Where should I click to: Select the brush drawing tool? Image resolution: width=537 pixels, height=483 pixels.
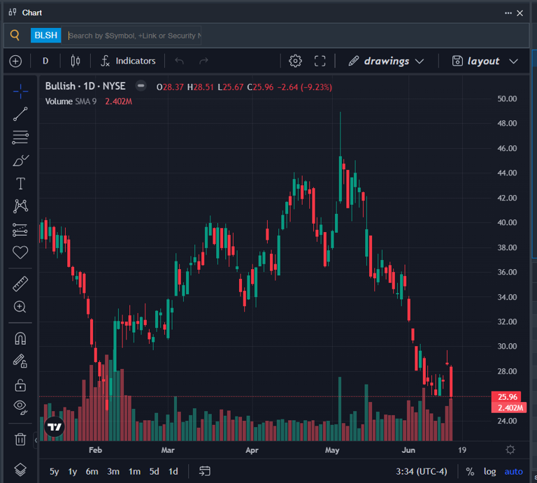tap(20, 161)
